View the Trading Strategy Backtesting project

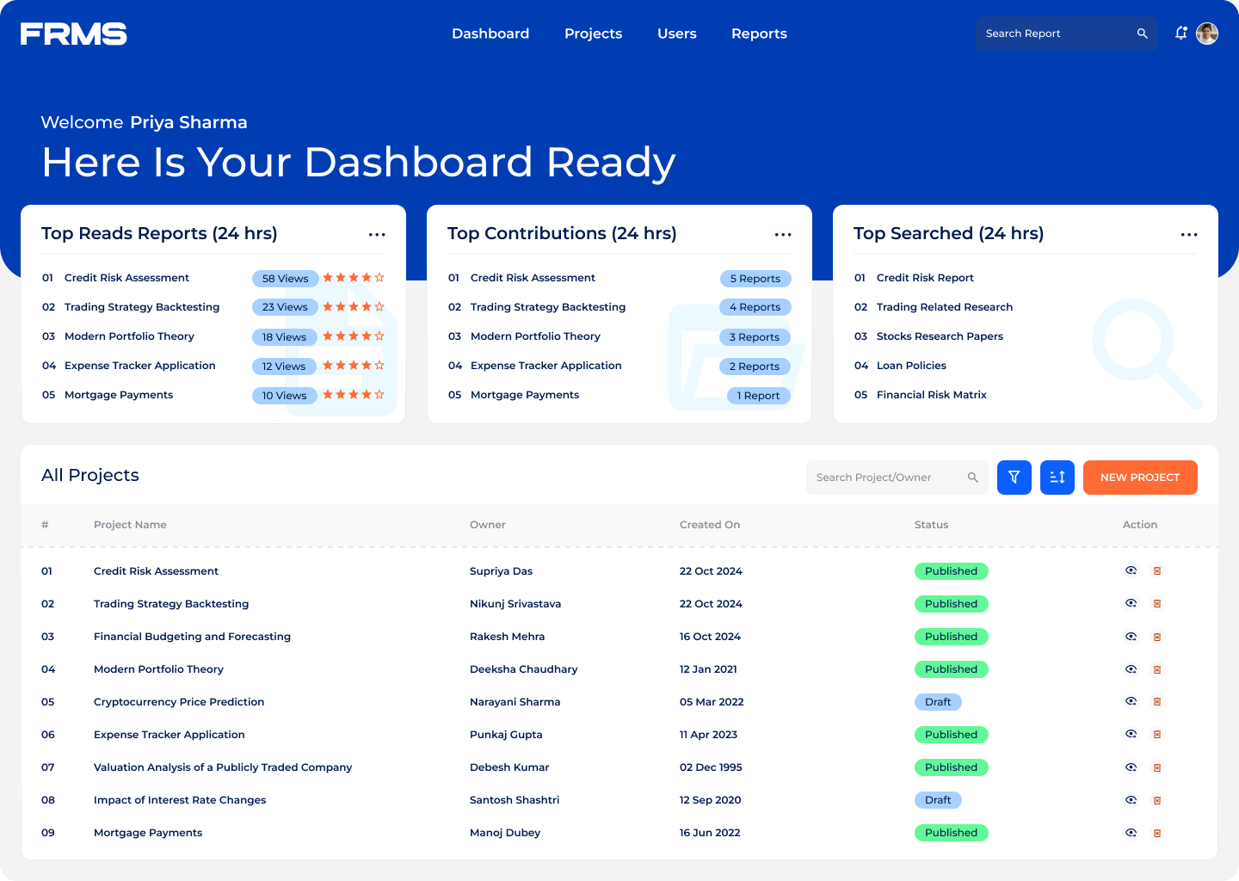(x=1131, y=604)
